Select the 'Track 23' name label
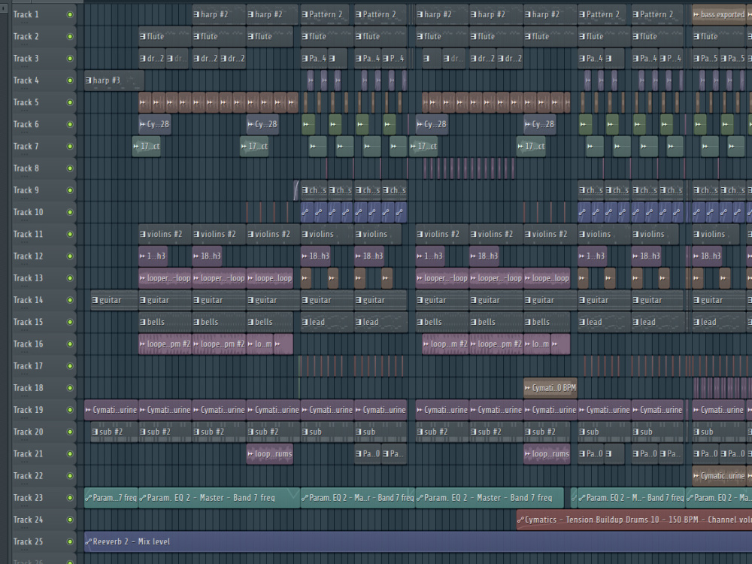752x564 pixels. 28,498
